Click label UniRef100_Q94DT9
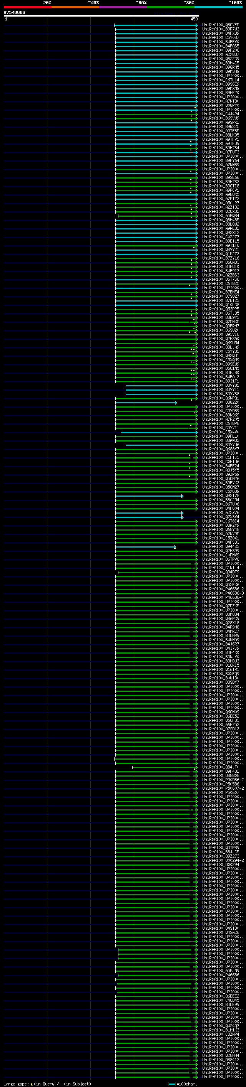Image resolution: width=246 pixels, height=1087 pixels. [x=221, y=572]
